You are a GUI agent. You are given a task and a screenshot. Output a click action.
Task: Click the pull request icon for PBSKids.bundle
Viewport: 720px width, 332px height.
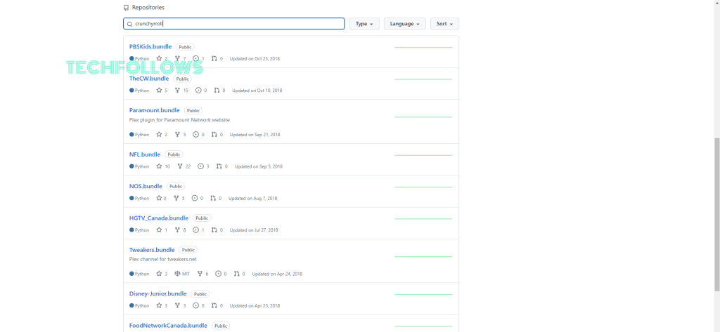pyautogui.click(x=214, y=59)
